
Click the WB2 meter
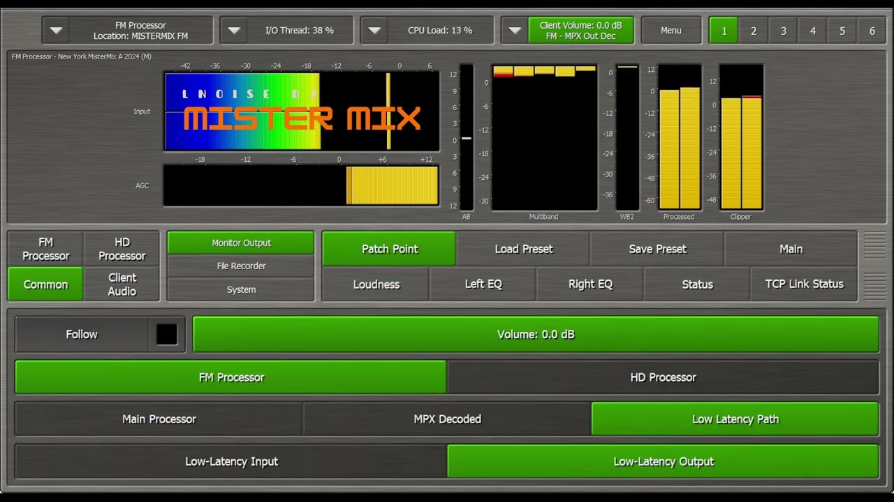pyautogui.click(x=627, y=137)
